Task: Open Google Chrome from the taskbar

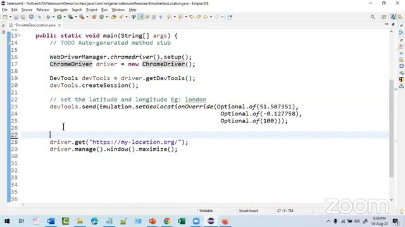Action: click(x=167, y=221)
